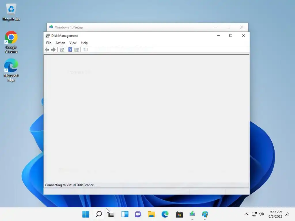This screenshot has width=295, height=221.
Task: Open the Recycle Bin desktop icon
Action: coord(11,12)
